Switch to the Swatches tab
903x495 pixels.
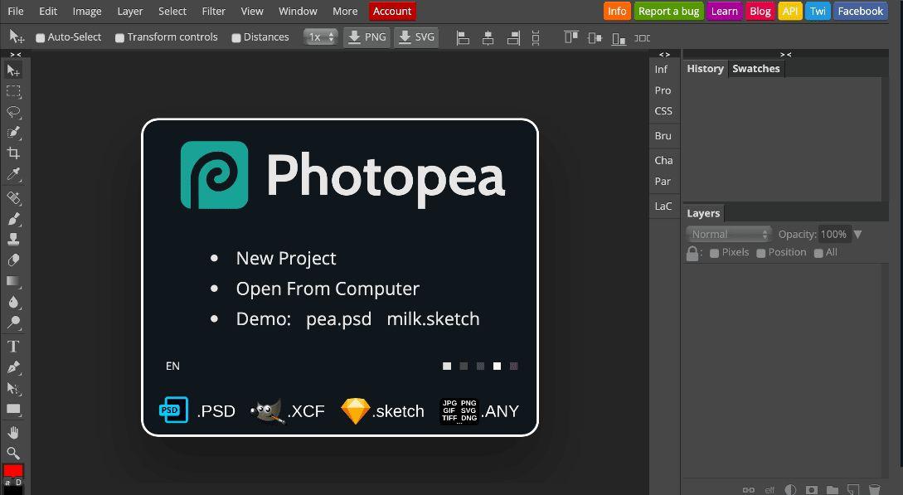click(755, 69)
